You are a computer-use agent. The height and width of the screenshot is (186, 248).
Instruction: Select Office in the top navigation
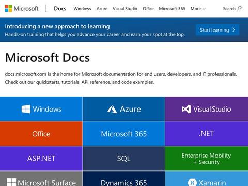coord(148,9)
